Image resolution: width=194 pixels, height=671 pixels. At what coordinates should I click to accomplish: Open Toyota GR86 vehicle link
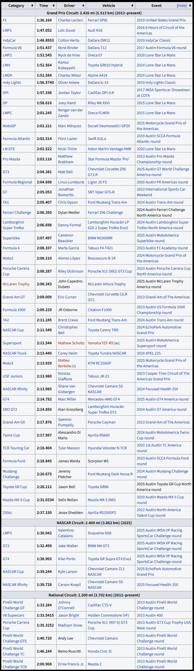tap(98, 487)
